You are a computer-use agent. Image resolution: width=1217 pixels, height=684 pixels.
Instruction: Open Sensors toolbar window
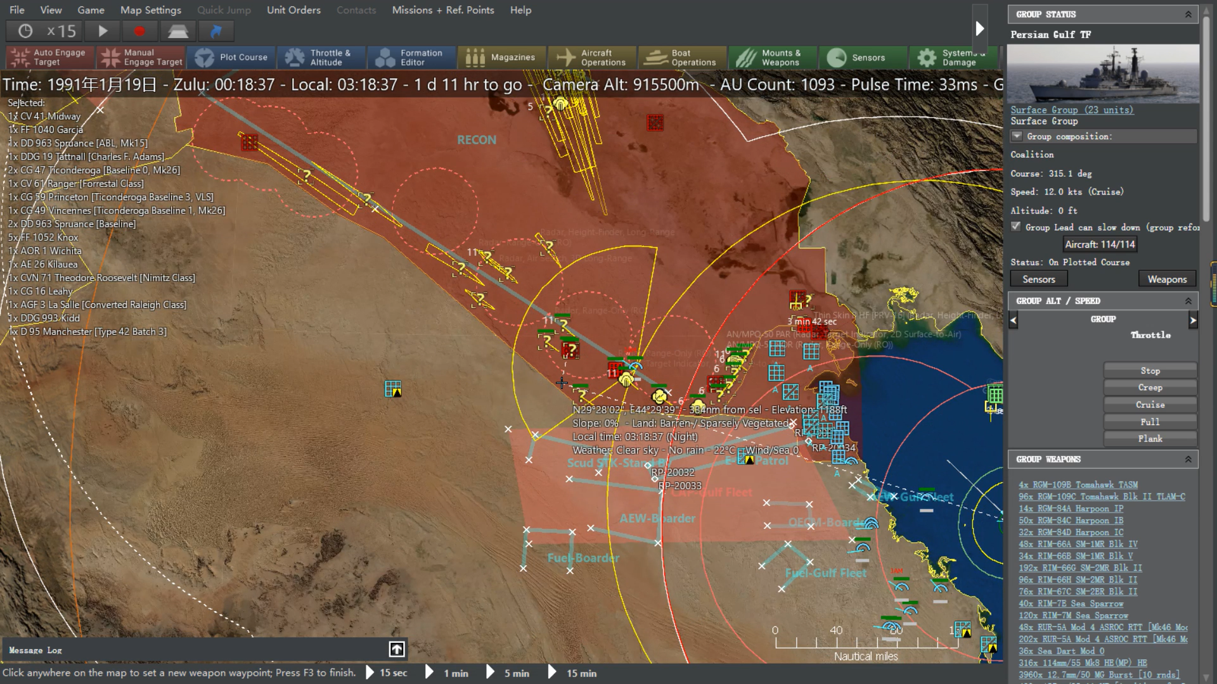click(863, 58)
